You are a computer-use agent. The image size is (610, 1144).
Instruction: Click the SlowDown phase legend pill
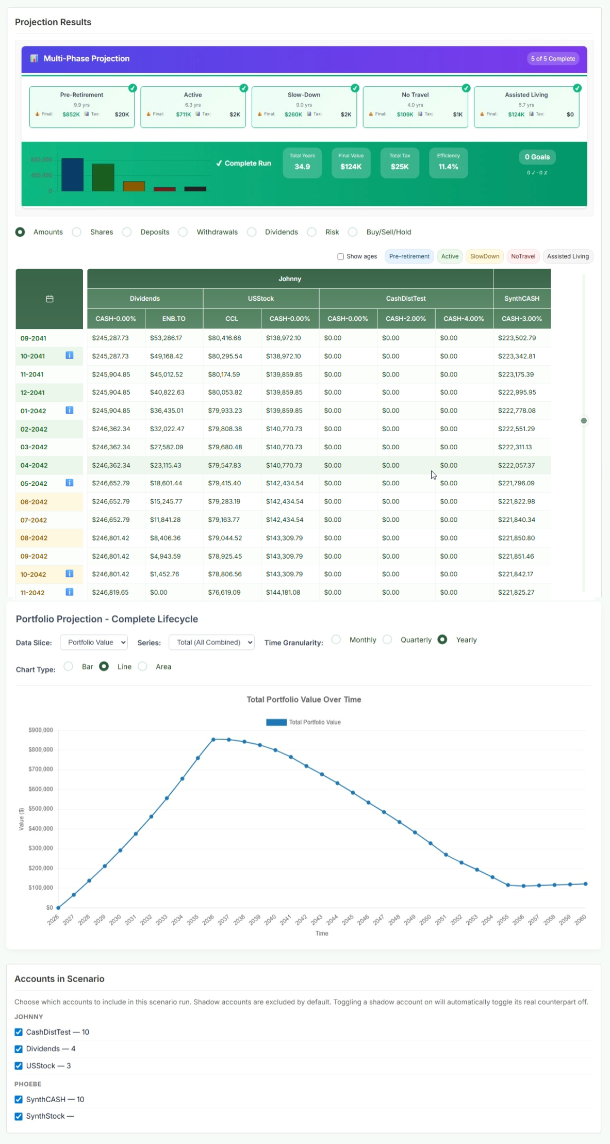pos(485,256)
